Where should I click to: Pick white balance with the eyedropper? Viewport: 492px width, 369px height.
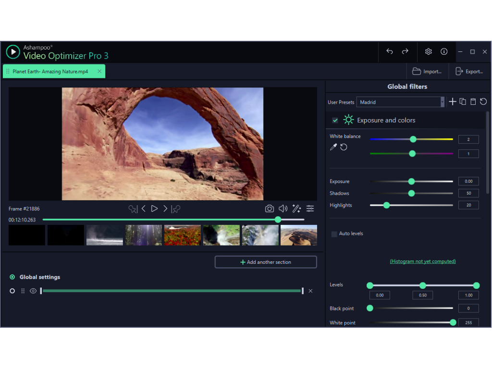point(333,147)
